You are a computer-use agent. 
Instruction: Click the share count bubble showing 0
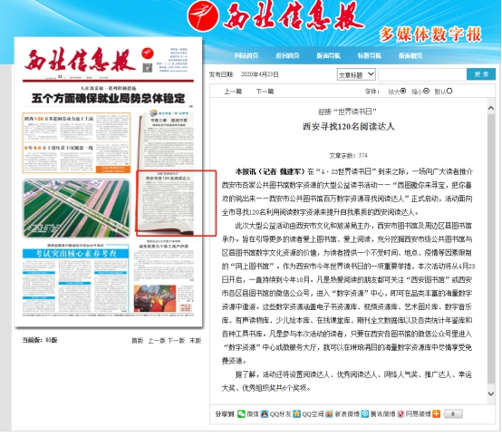tap(453, 414)
